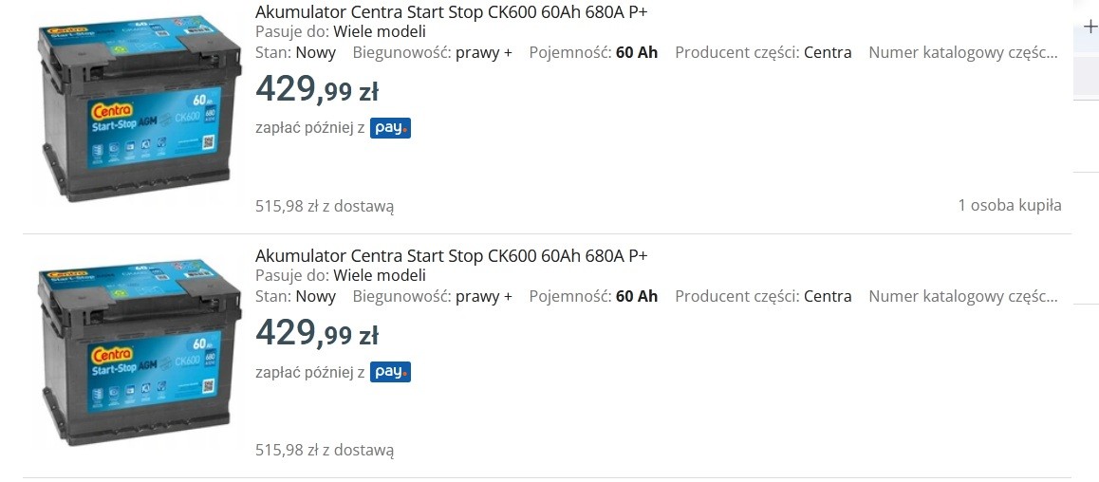Screen dimensions: 1099x482
Task: Click "zapłać później z" text in first listing
Action: (310, 129)
